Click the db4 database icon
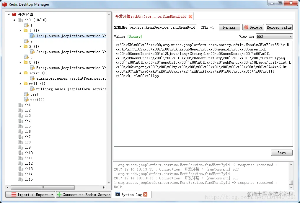This screenshot has width=300, height=203. 20,121
